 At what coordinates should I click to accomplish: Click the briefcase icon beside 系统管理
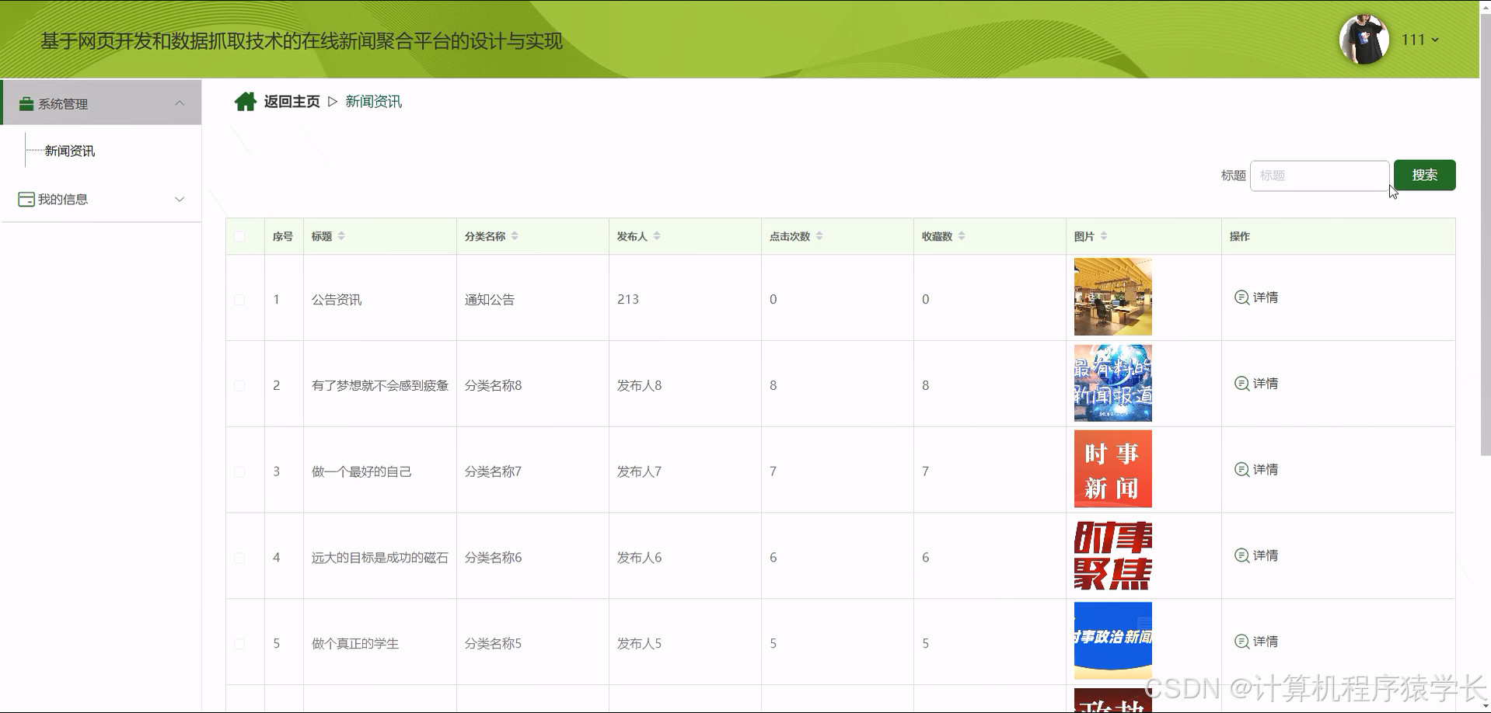pyautogui.click(x=26, y=104)
